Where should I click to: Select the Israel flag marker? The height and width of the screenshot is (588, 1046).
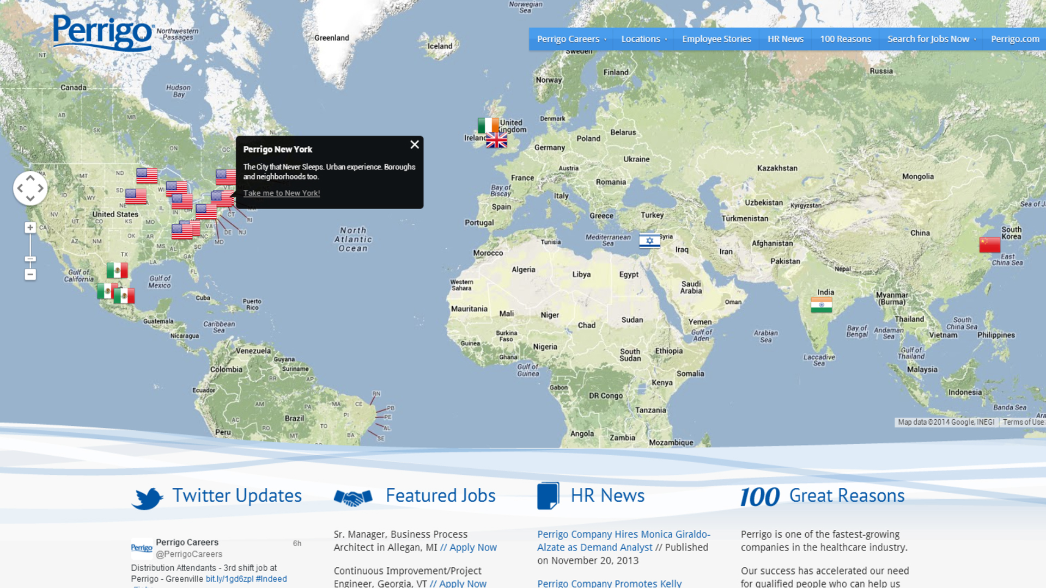click(x=649, y=240)
